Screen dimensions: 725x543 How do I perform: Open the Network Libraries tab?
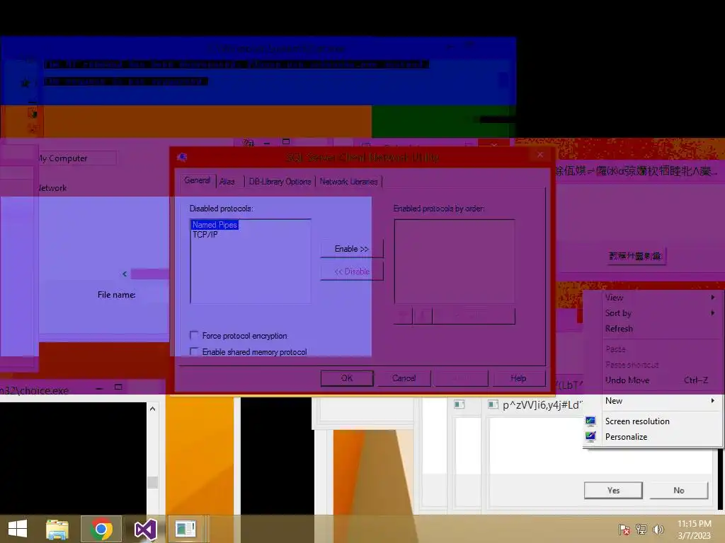click(348, 182)
